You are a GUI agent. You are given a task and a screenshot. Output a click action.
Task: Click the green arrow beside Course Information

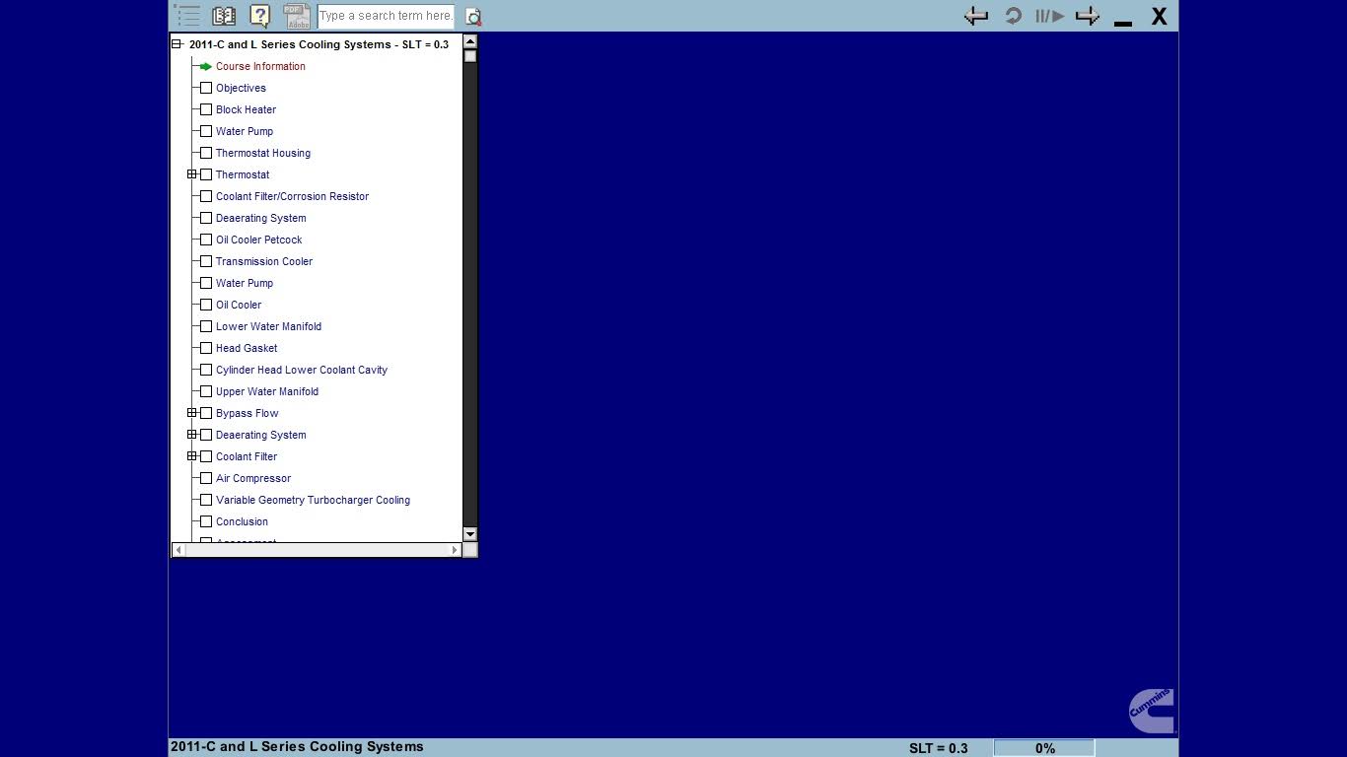(x=206, y=66)
